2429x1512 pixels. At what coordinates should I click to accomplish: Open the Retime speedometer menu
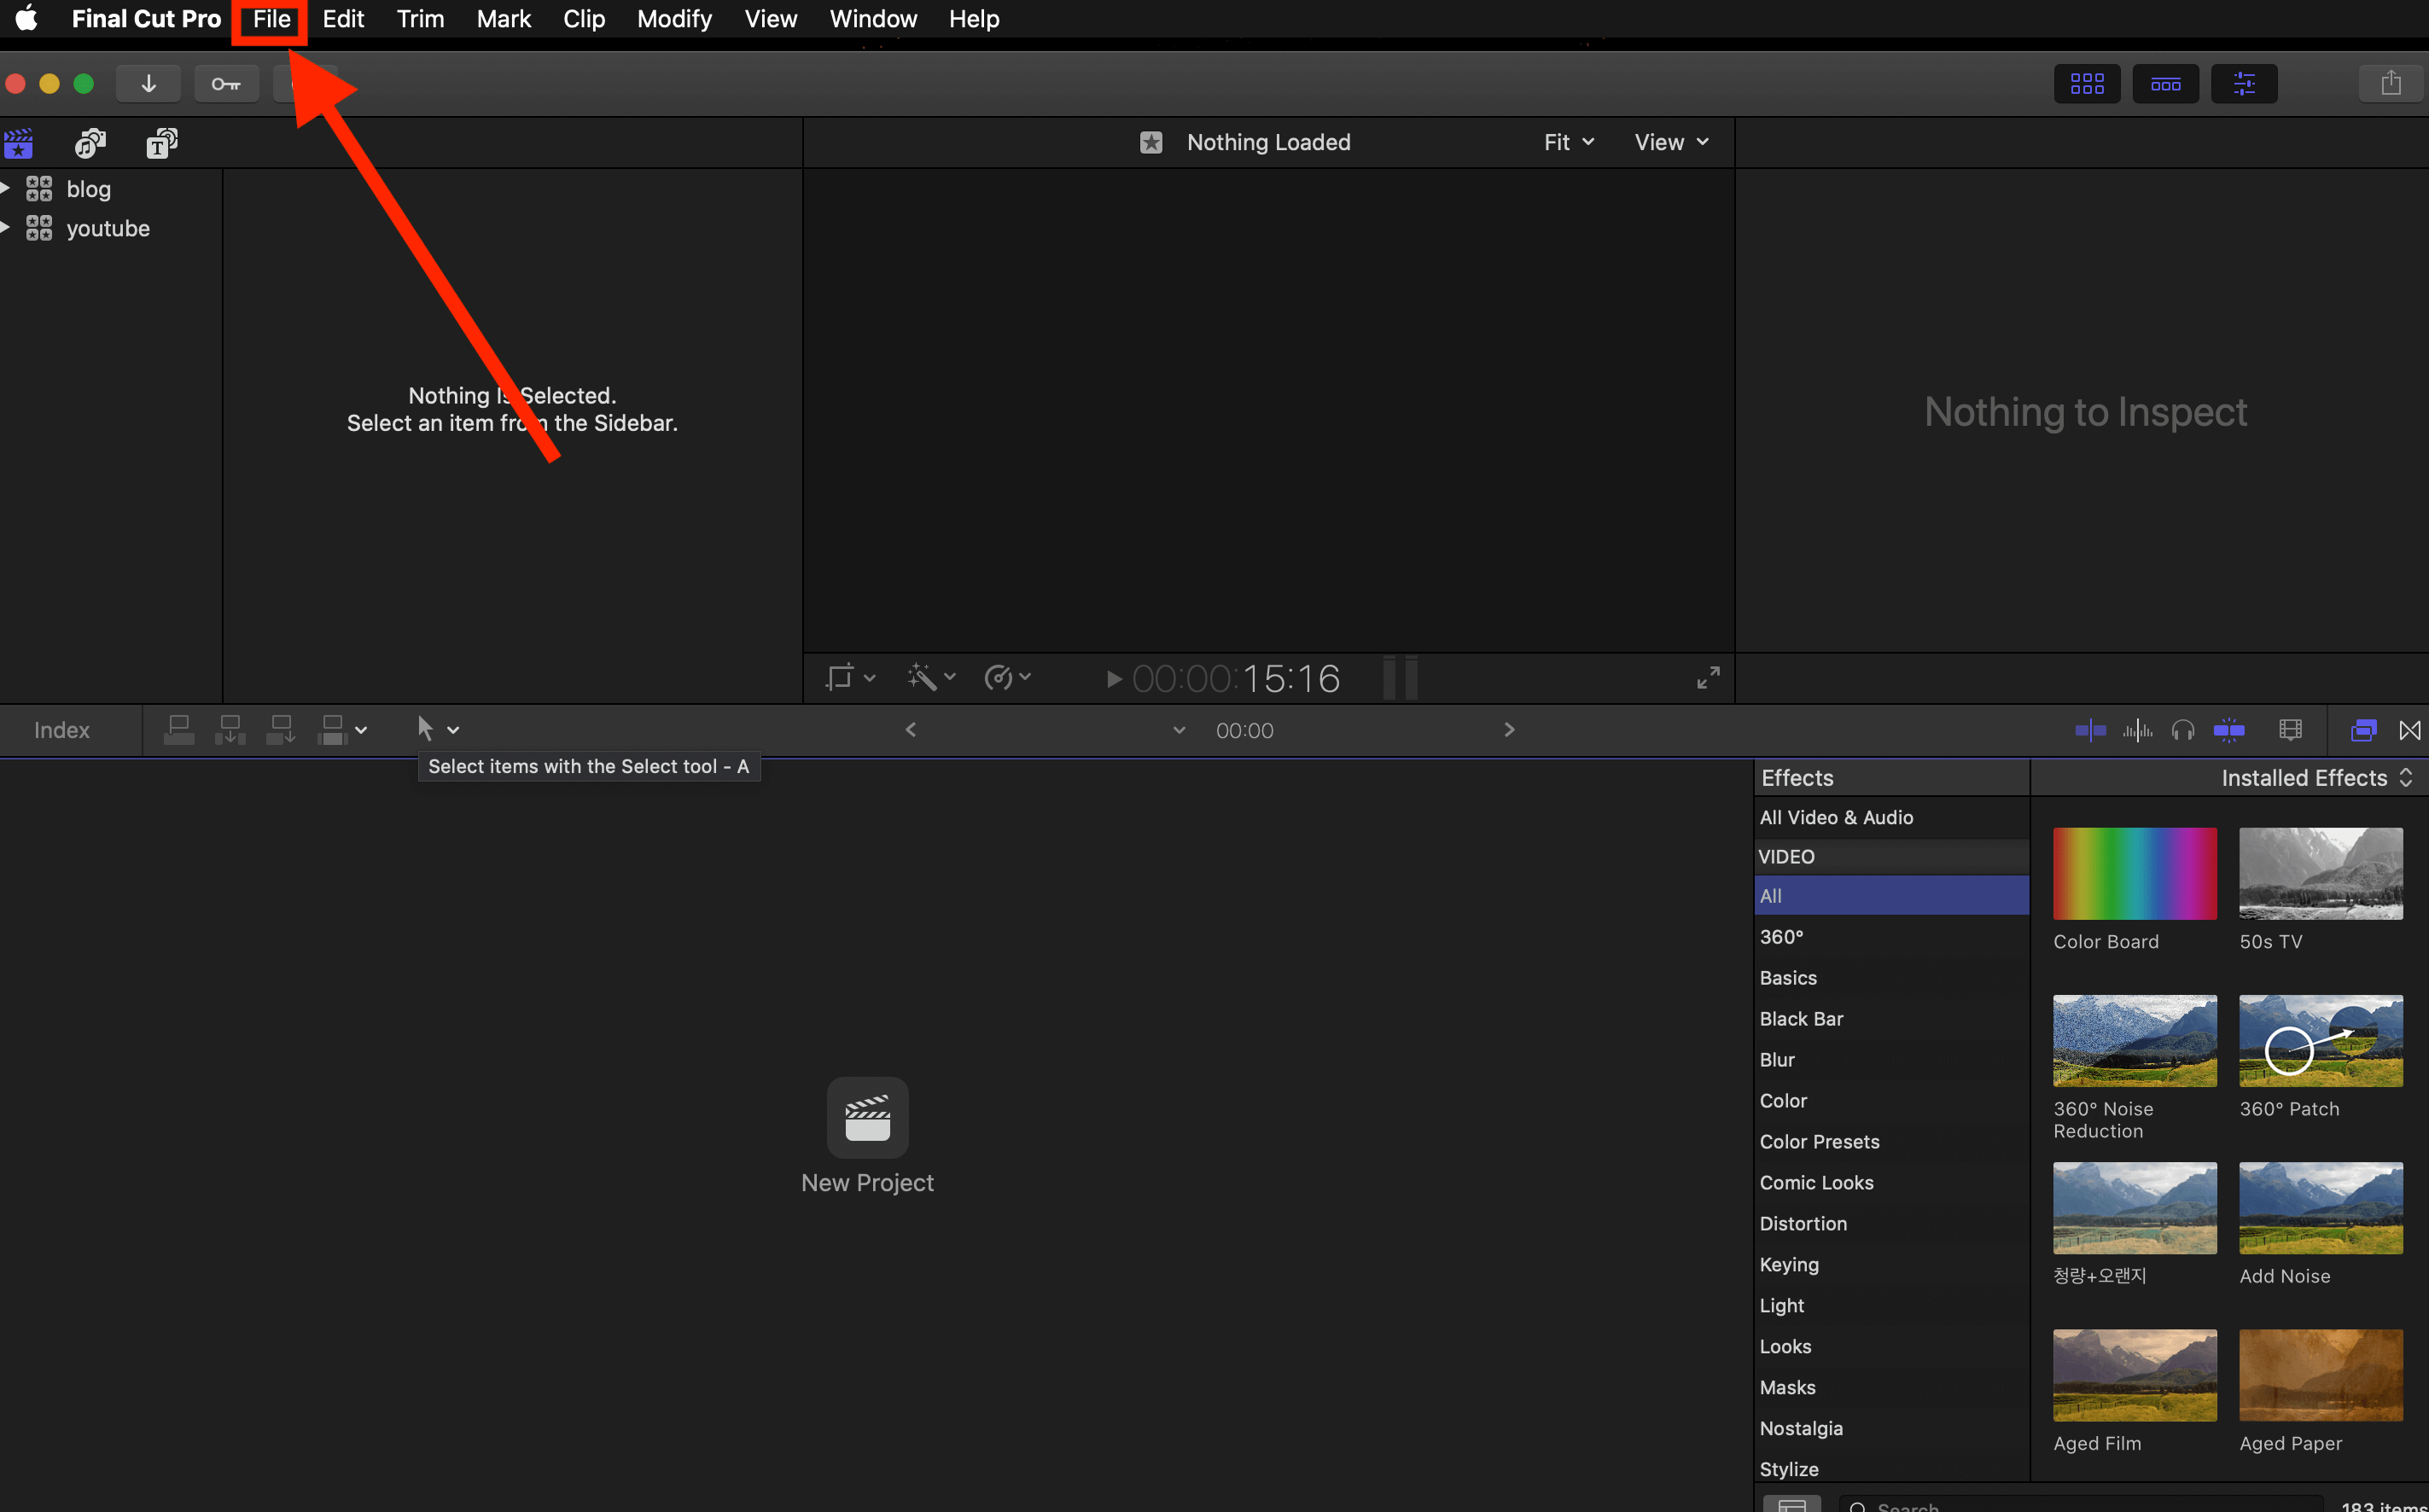click(x=1006, y=678)
